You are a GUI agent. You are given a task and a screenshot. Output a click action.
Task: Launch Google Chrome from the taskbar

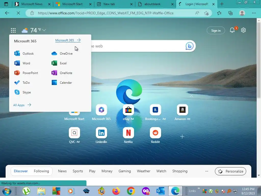tap(131, 191)
